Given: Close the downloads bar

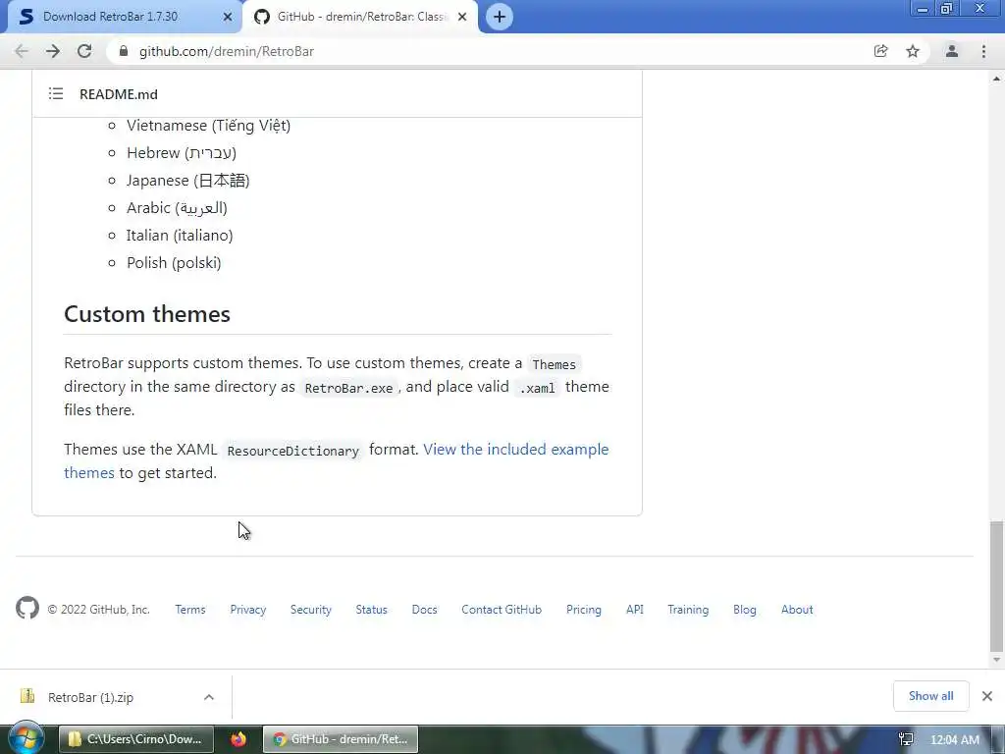Looking at the screenshot, I should (x=987, y=696).
